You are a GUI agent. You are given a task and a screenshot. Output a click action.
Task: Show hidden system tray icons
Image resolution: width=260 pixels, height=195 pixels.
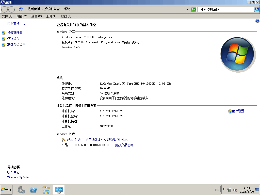(x=224, y=189)
